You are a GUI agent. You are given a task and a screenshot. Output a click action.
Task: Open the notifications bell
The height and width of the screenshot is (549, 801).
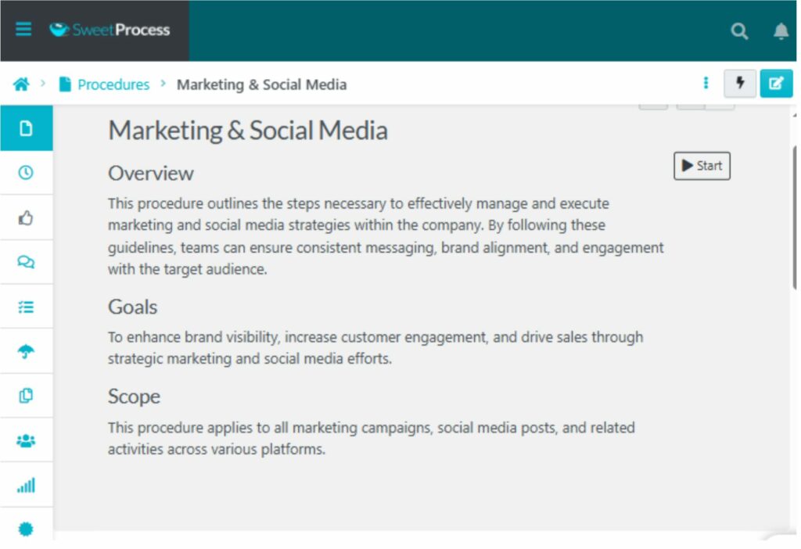[781, 31]
